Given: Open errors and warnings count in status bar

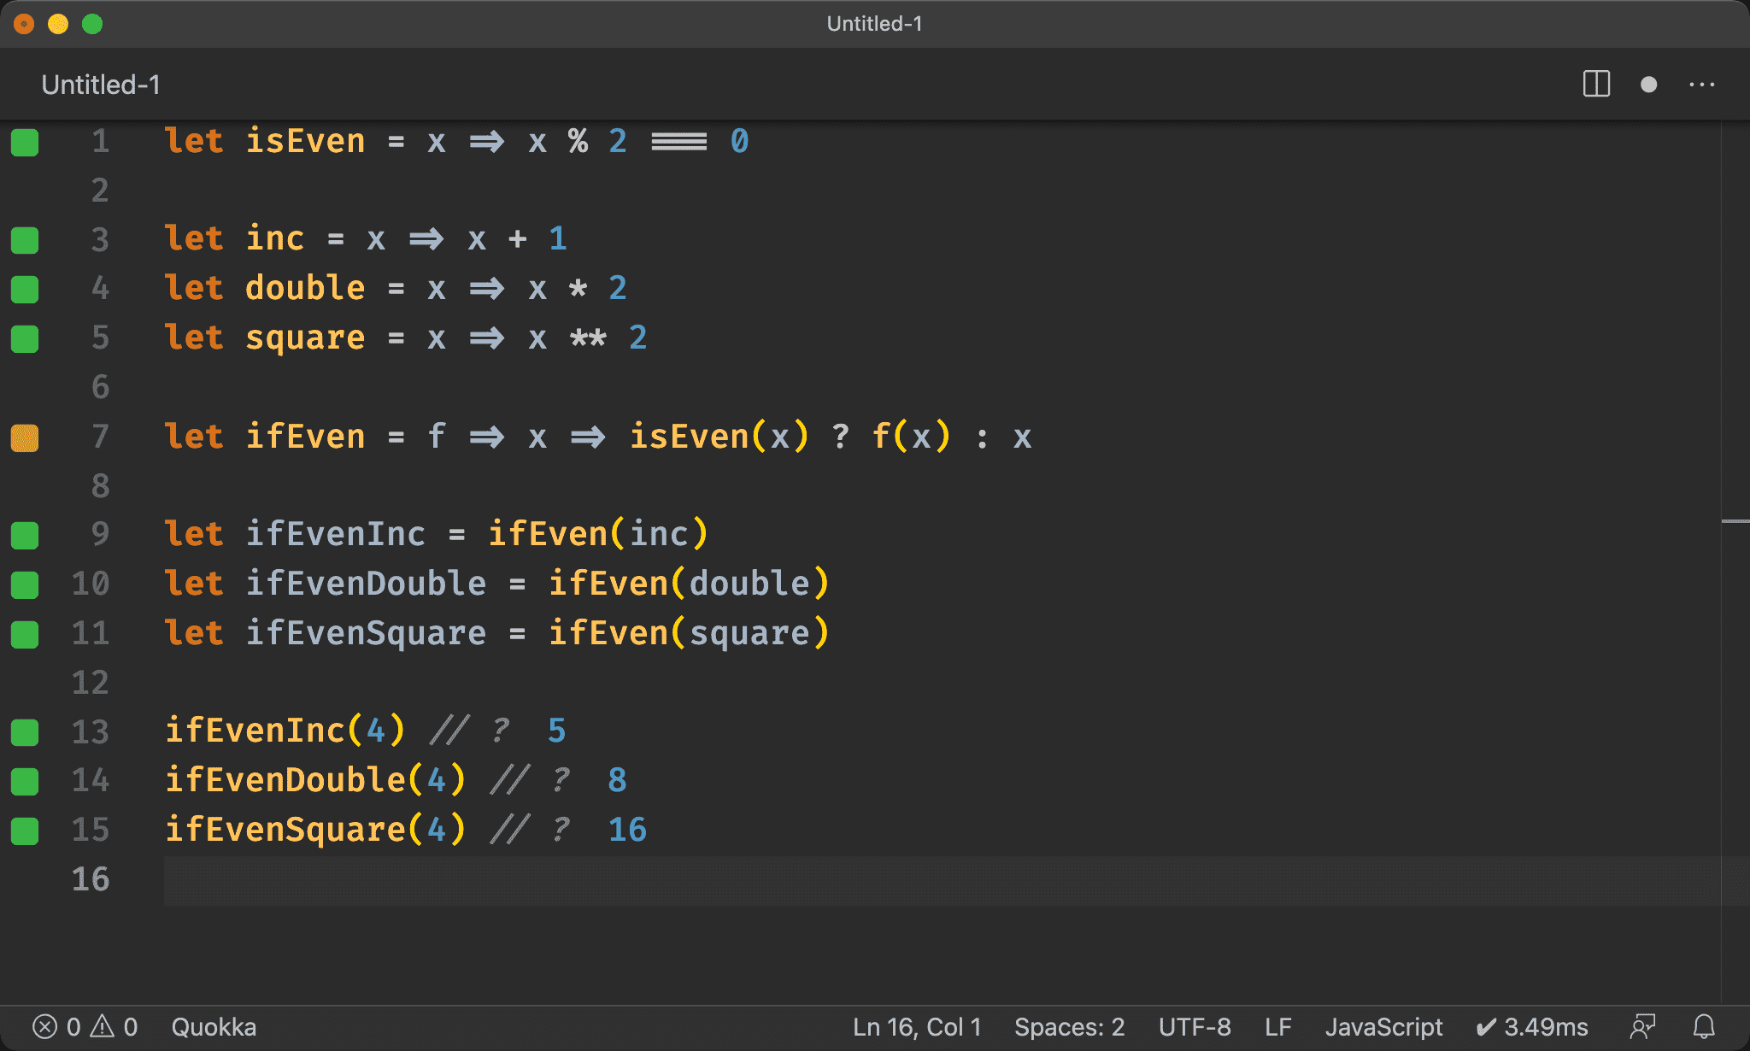Looking at the screenshot, I should coord(85,1026).
